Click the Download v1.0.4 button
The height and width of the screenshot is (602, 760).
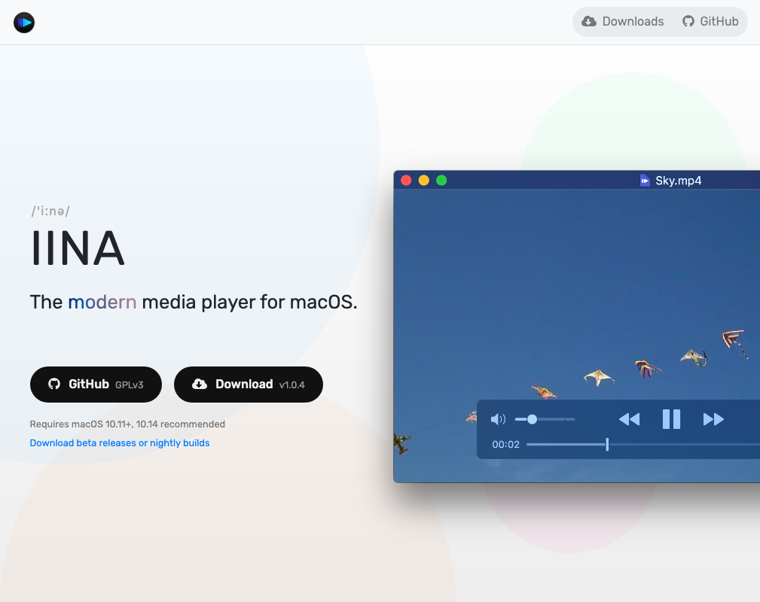click(x=249, y=385)
